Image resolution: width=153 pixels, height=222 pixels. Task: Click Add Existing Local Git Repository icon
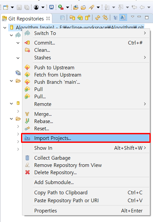(x=72, y=18)
